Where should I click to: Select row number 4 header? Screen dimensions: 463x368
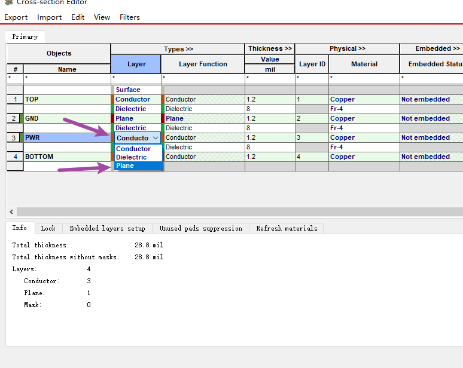[16, 157]
